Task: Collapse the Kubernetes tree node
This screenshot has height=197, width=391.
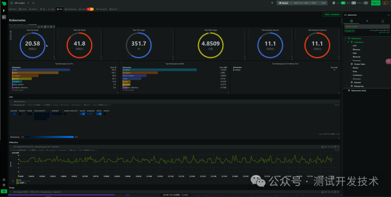Action: tap(346, 38)
